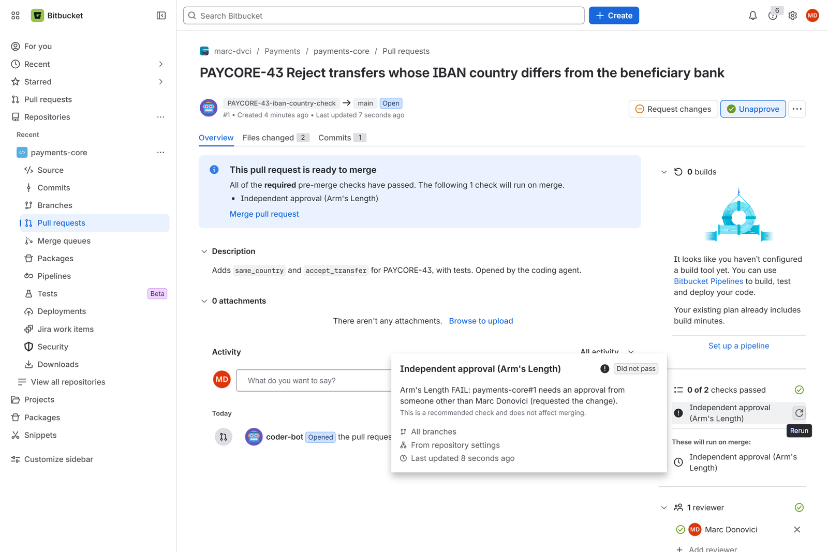
Task: Click Request changes button
Action: pos(673,109)
